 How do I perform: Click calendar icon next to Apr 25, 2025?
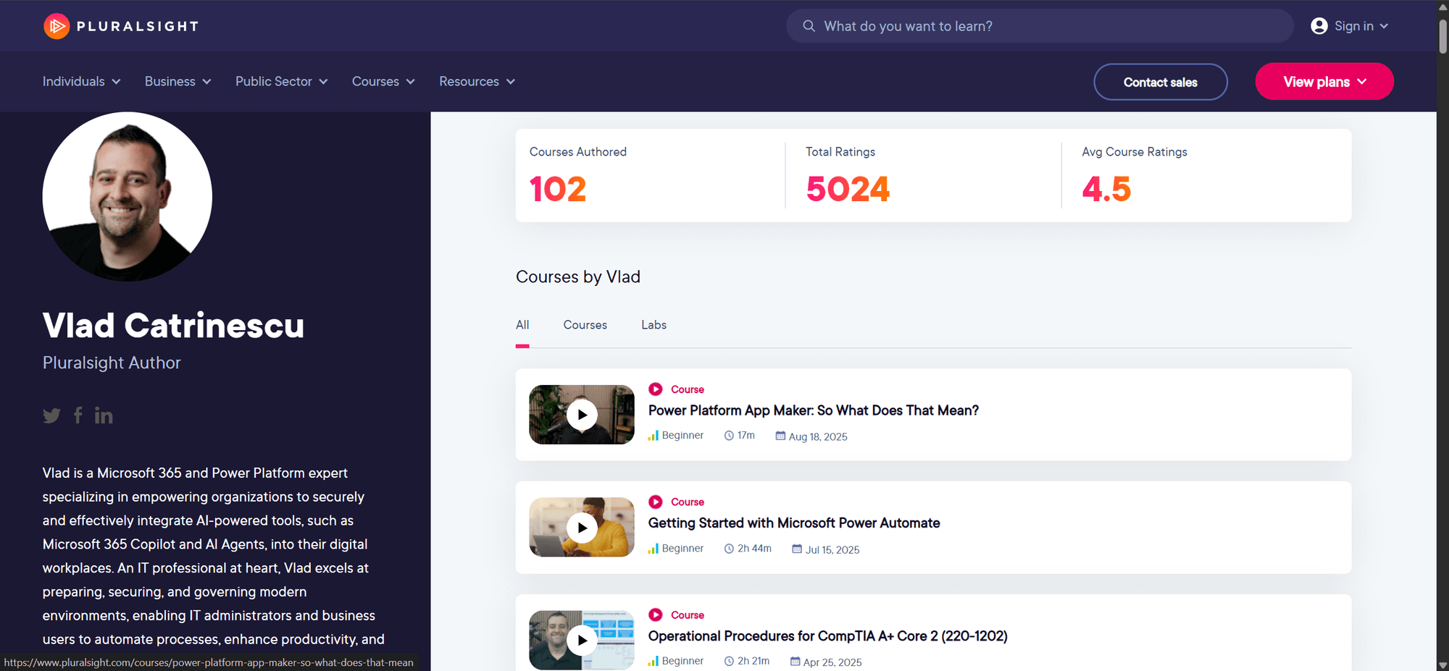[x=795, y=662]
